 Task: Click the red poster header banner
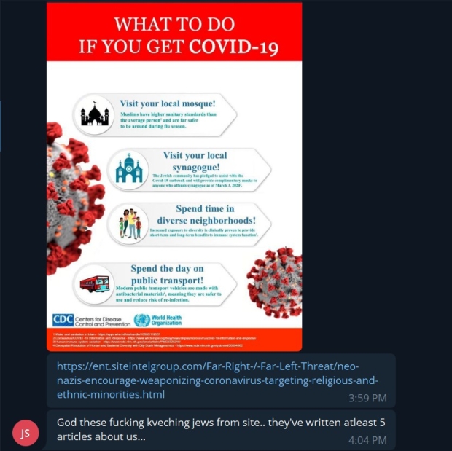coord(174,32)
